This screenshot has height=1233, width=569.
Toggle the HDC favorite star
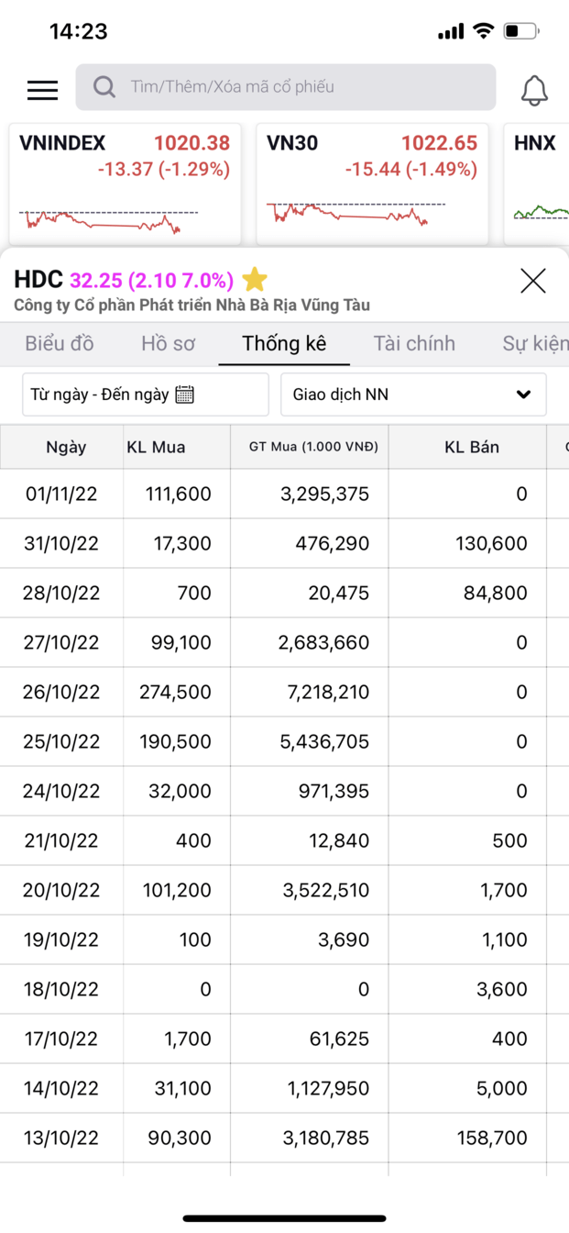(x=255, y=280)
